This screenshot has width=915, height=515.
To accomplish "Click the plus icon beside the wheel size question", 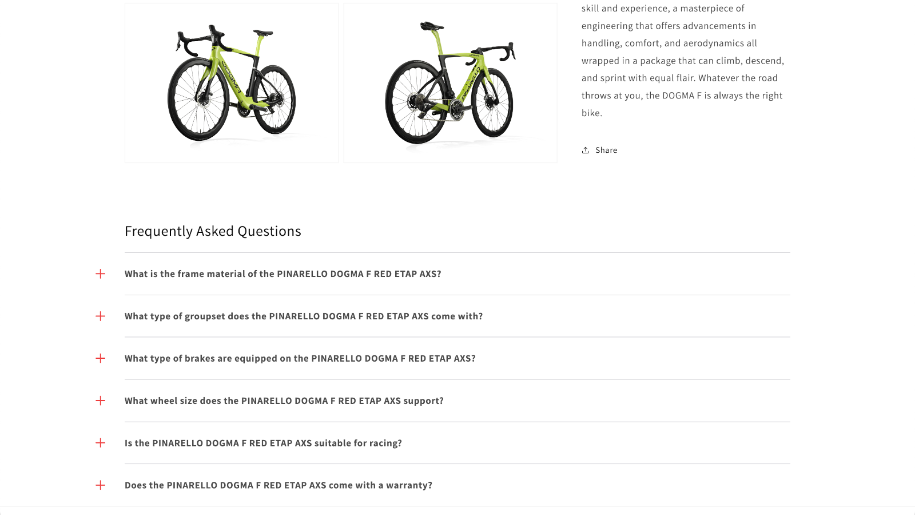I will pos(100,401).
